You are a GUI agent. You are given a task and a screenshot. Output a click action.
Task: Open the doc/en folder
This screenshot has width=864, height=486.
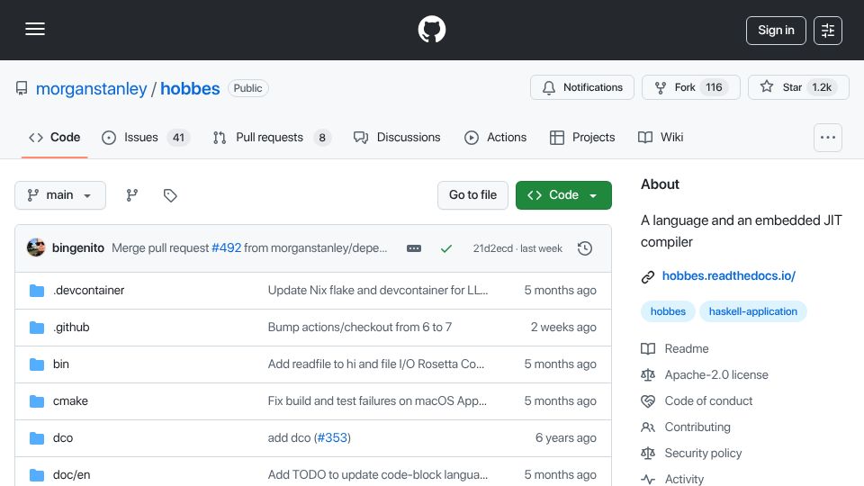tap(72, 475)
